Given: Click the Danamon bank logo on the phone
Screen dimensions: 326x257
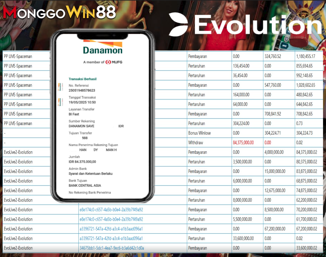Looking at the screenshot, I should pyautogui.click(x=103, y=47).
